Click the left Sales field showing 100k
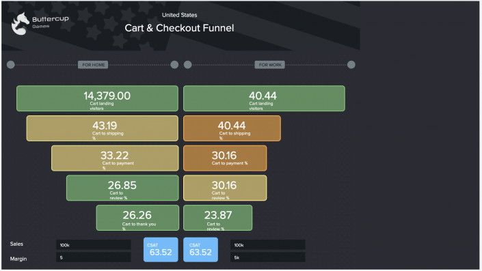The width and height of the screenshot is (482, 271). 94,245
